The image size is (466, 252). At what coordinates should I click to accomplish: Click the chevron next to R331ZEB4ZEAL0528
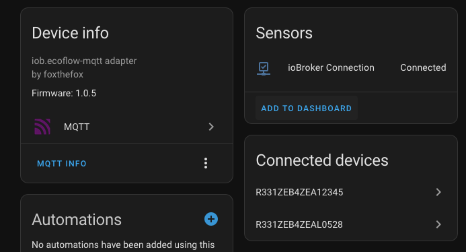click(438, 224)
